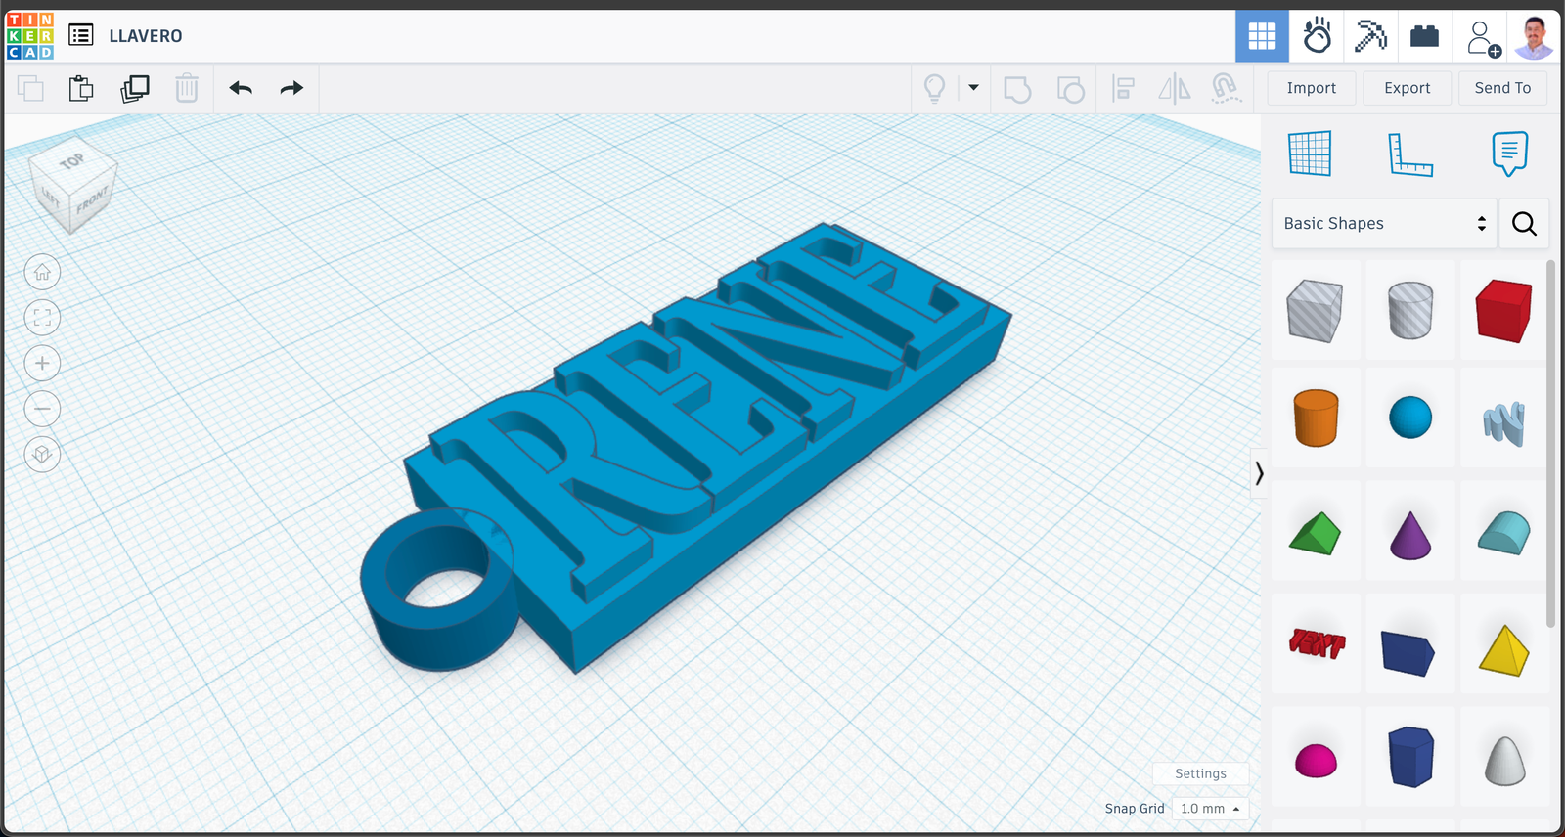The height and width of the screenshot is (837, 1565).
Task: Click the Align tool icon
Action: [1124, 89]
